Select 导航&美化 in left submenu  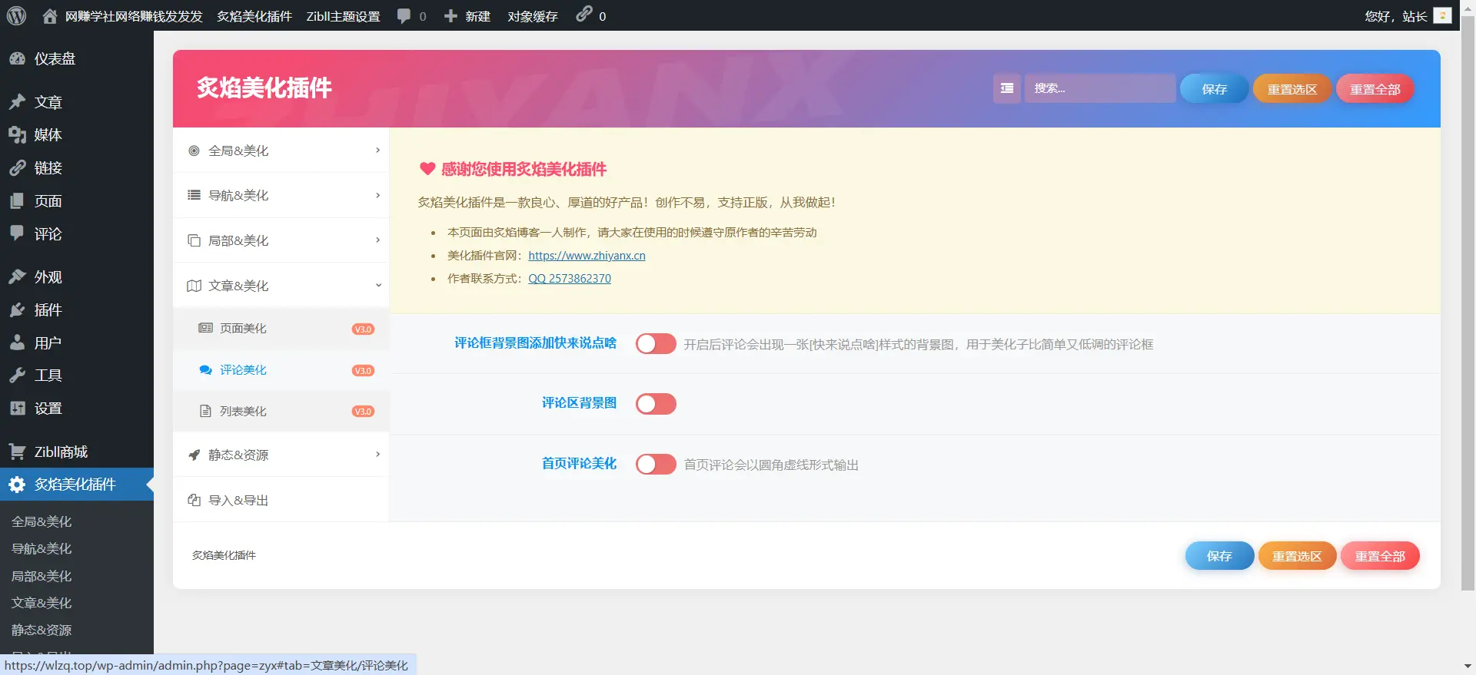[42, 548]
